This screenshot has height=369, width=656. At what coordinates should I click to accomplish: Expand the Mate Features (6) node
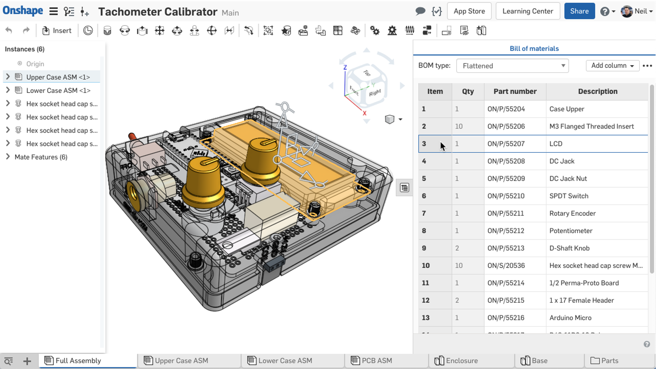tap(8, 157)
